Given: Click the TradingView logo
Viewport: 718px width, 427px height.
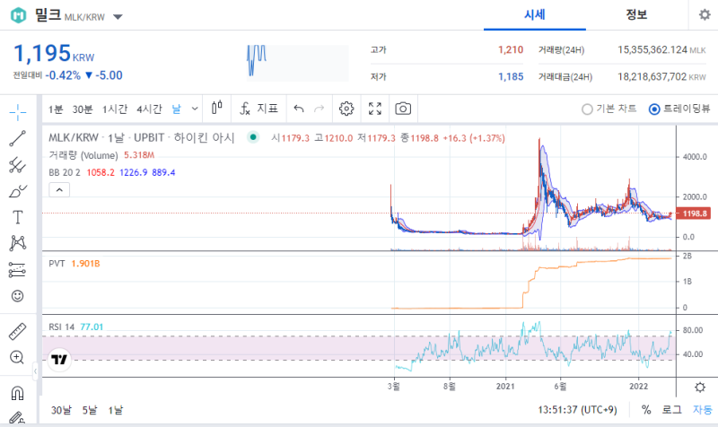Looking at the screenshot, I should click(x=59, y=359).
